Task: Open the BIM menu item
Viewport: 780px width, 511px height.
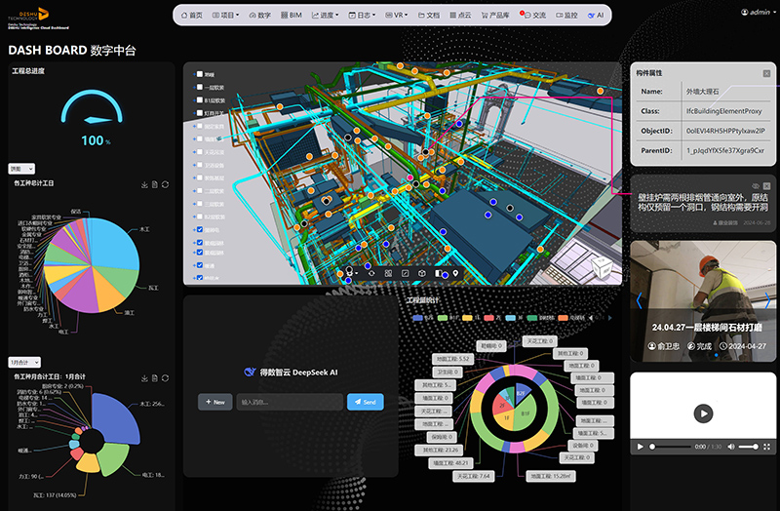Action: [291, 16]
